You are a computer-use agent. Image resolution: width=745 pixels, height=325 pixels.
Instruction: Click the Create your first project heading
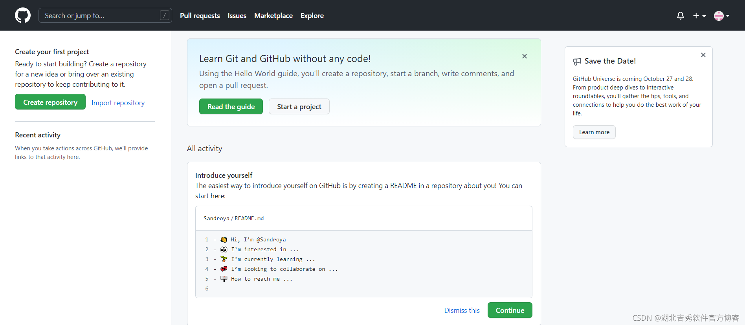(52, 51)
